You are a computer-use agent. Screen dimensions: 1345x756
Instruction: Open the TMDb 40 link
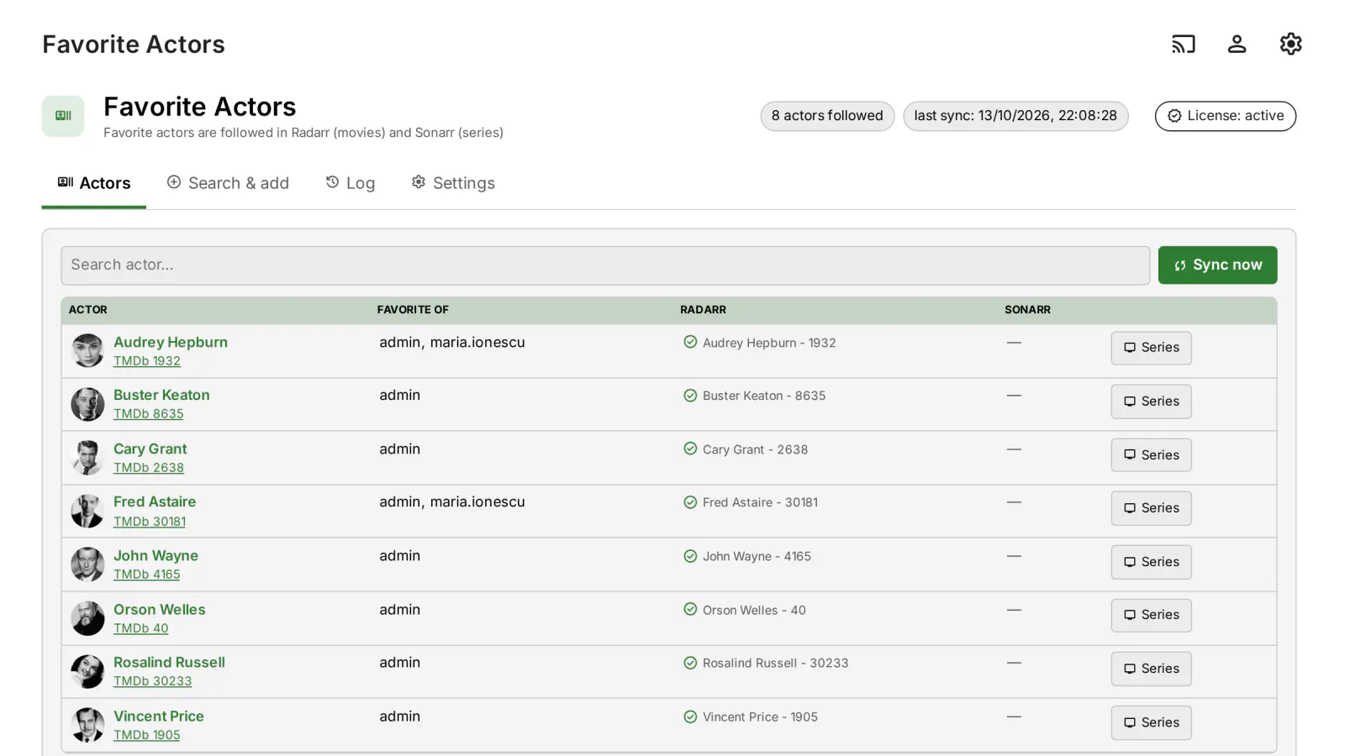141,628
